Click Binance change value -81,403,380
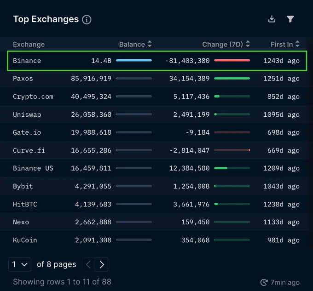This screenshot has height=291, width=313. pos(188,61)
